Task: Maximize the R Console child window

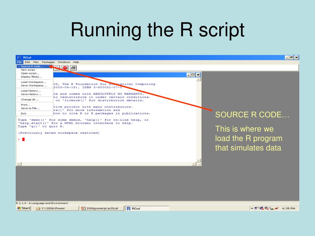Action: (193, 75)
